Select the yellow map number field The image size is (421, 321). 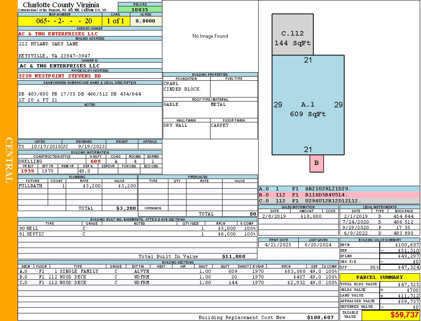60,21
